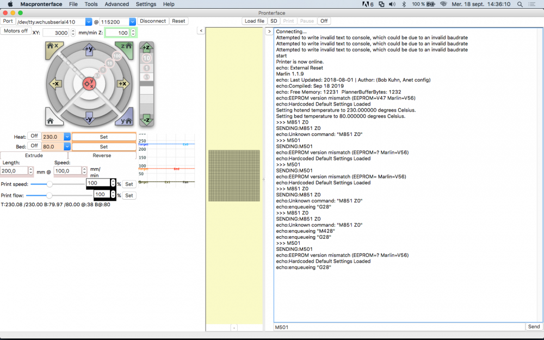Select the 10 mm XY jog ring marker
Screen dimensions: 544x340
tap(110, 63)
